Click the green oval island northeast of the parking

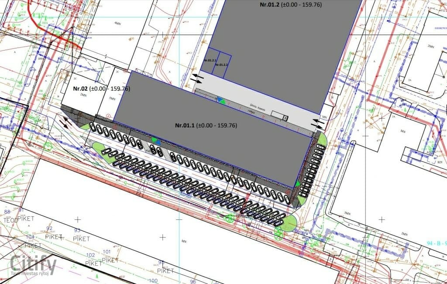tap(322, 140)
